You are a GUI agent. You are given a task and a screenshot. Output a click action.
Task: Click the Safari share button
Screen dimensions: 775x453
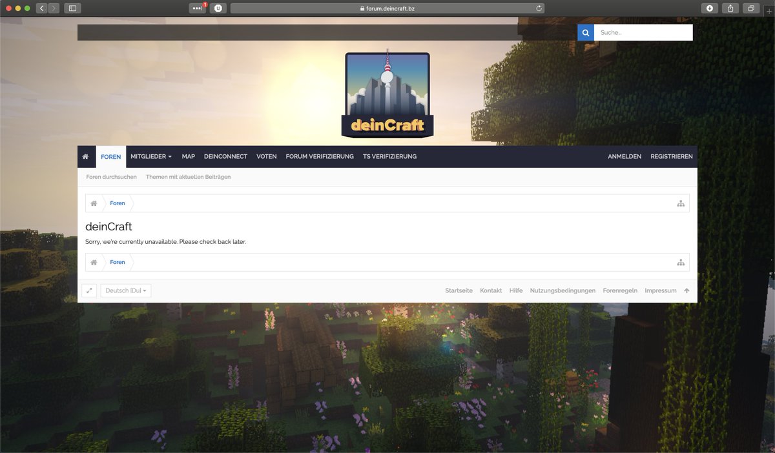[x=730, y=8]
